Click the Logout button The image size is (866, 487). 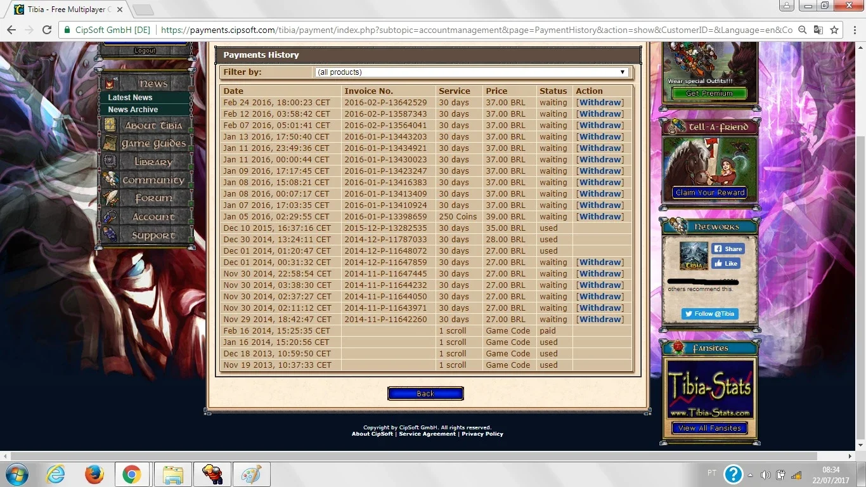pos(145,50)
